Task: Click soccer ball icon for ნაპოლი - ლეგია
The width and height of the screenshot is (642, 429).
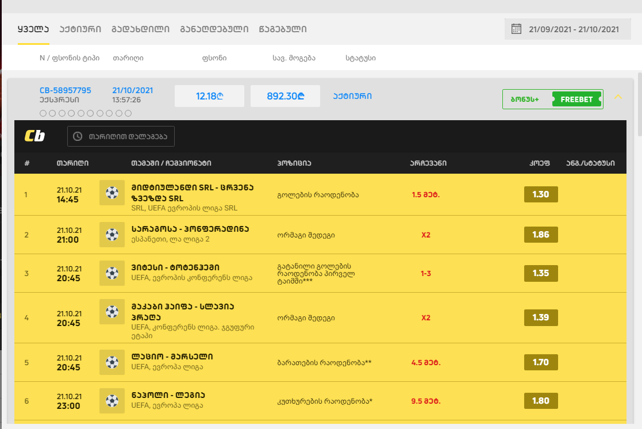Action: [x=112, y=401]
